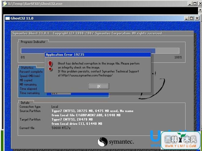Click OK in the Application Error dialog
The width and height of the screenshot is (202, 151).
[99, 86]
